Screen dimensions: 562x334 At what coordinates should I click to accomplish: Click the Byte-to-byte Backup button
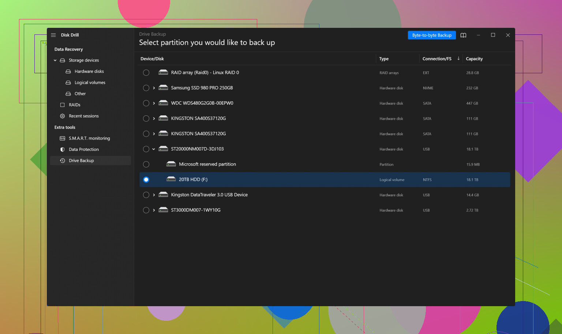click(432, 35)
